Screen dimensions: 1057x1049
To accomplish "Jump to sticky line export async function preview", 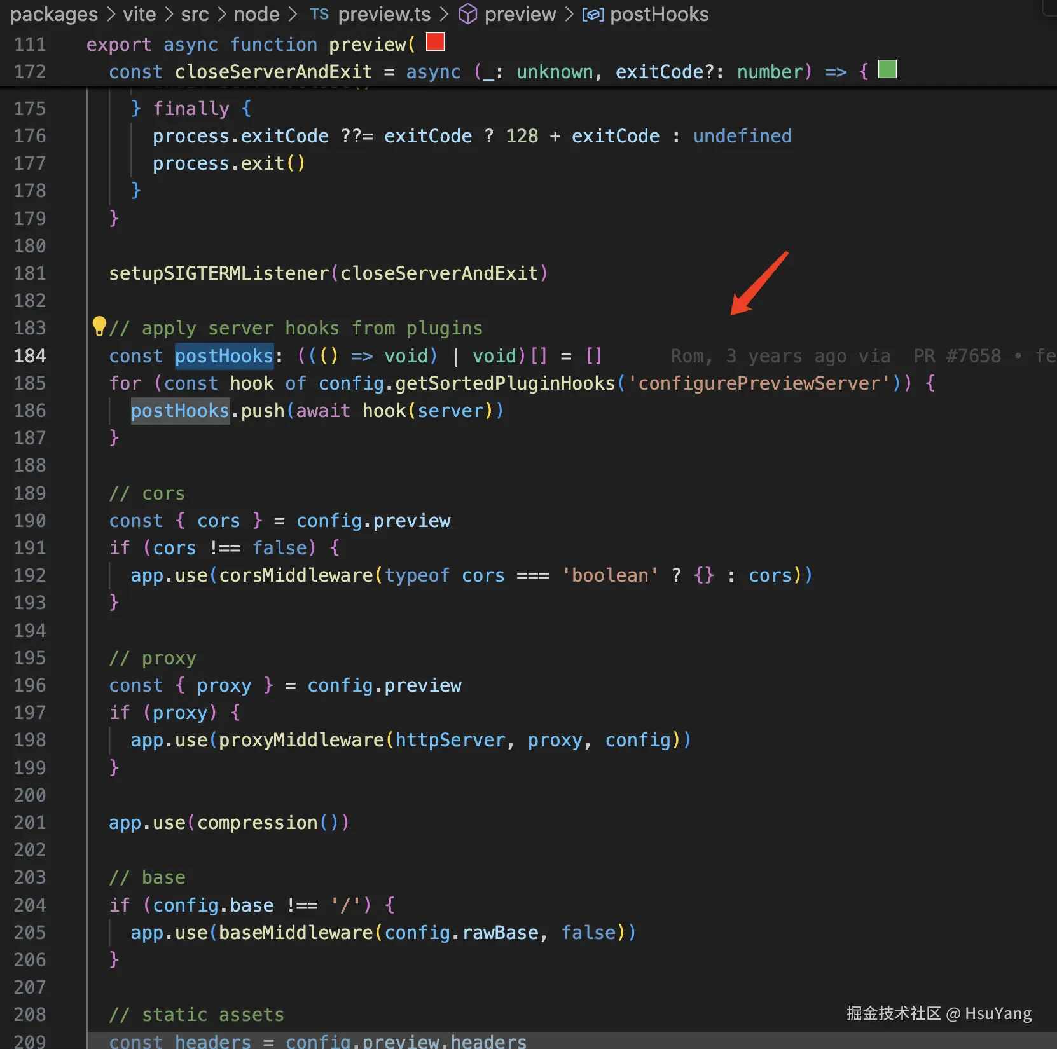I will (x=251, y=45).
